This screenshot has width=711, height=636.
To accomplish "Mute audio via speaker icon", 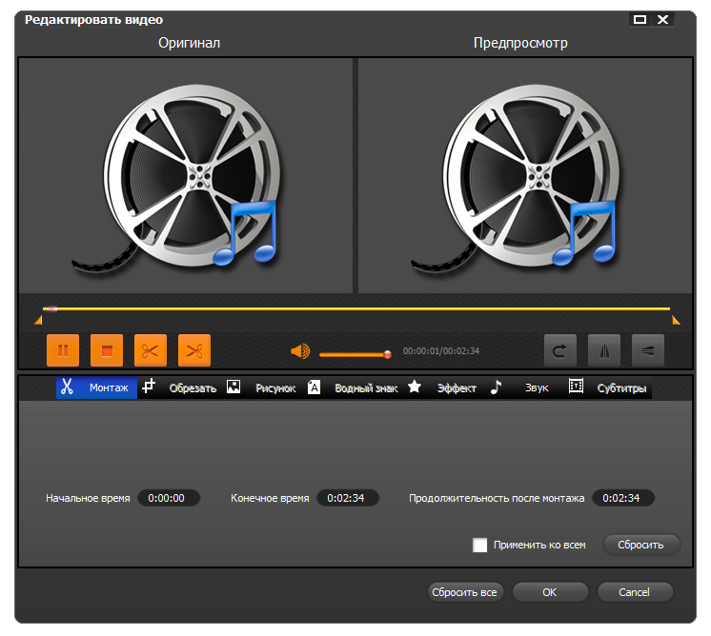I will click(x=300, y=351).
